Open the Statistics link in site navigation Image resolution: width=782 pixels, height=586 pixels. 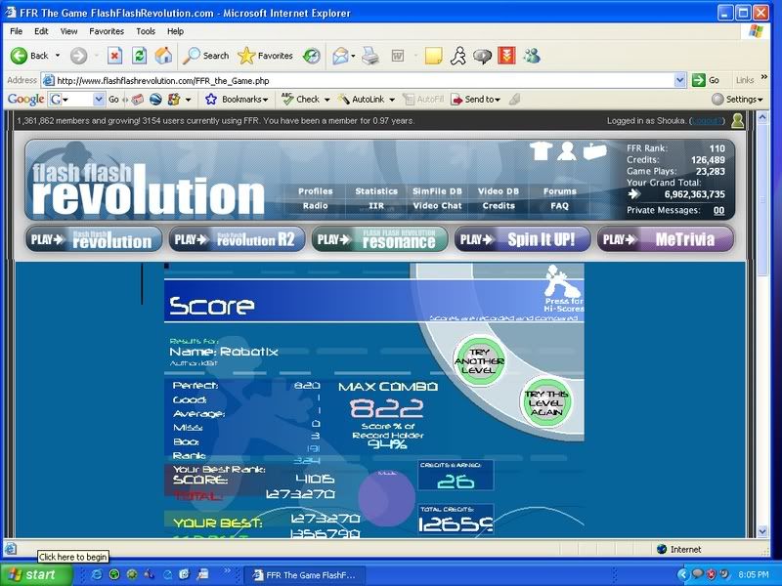click(x=376, y=191)
